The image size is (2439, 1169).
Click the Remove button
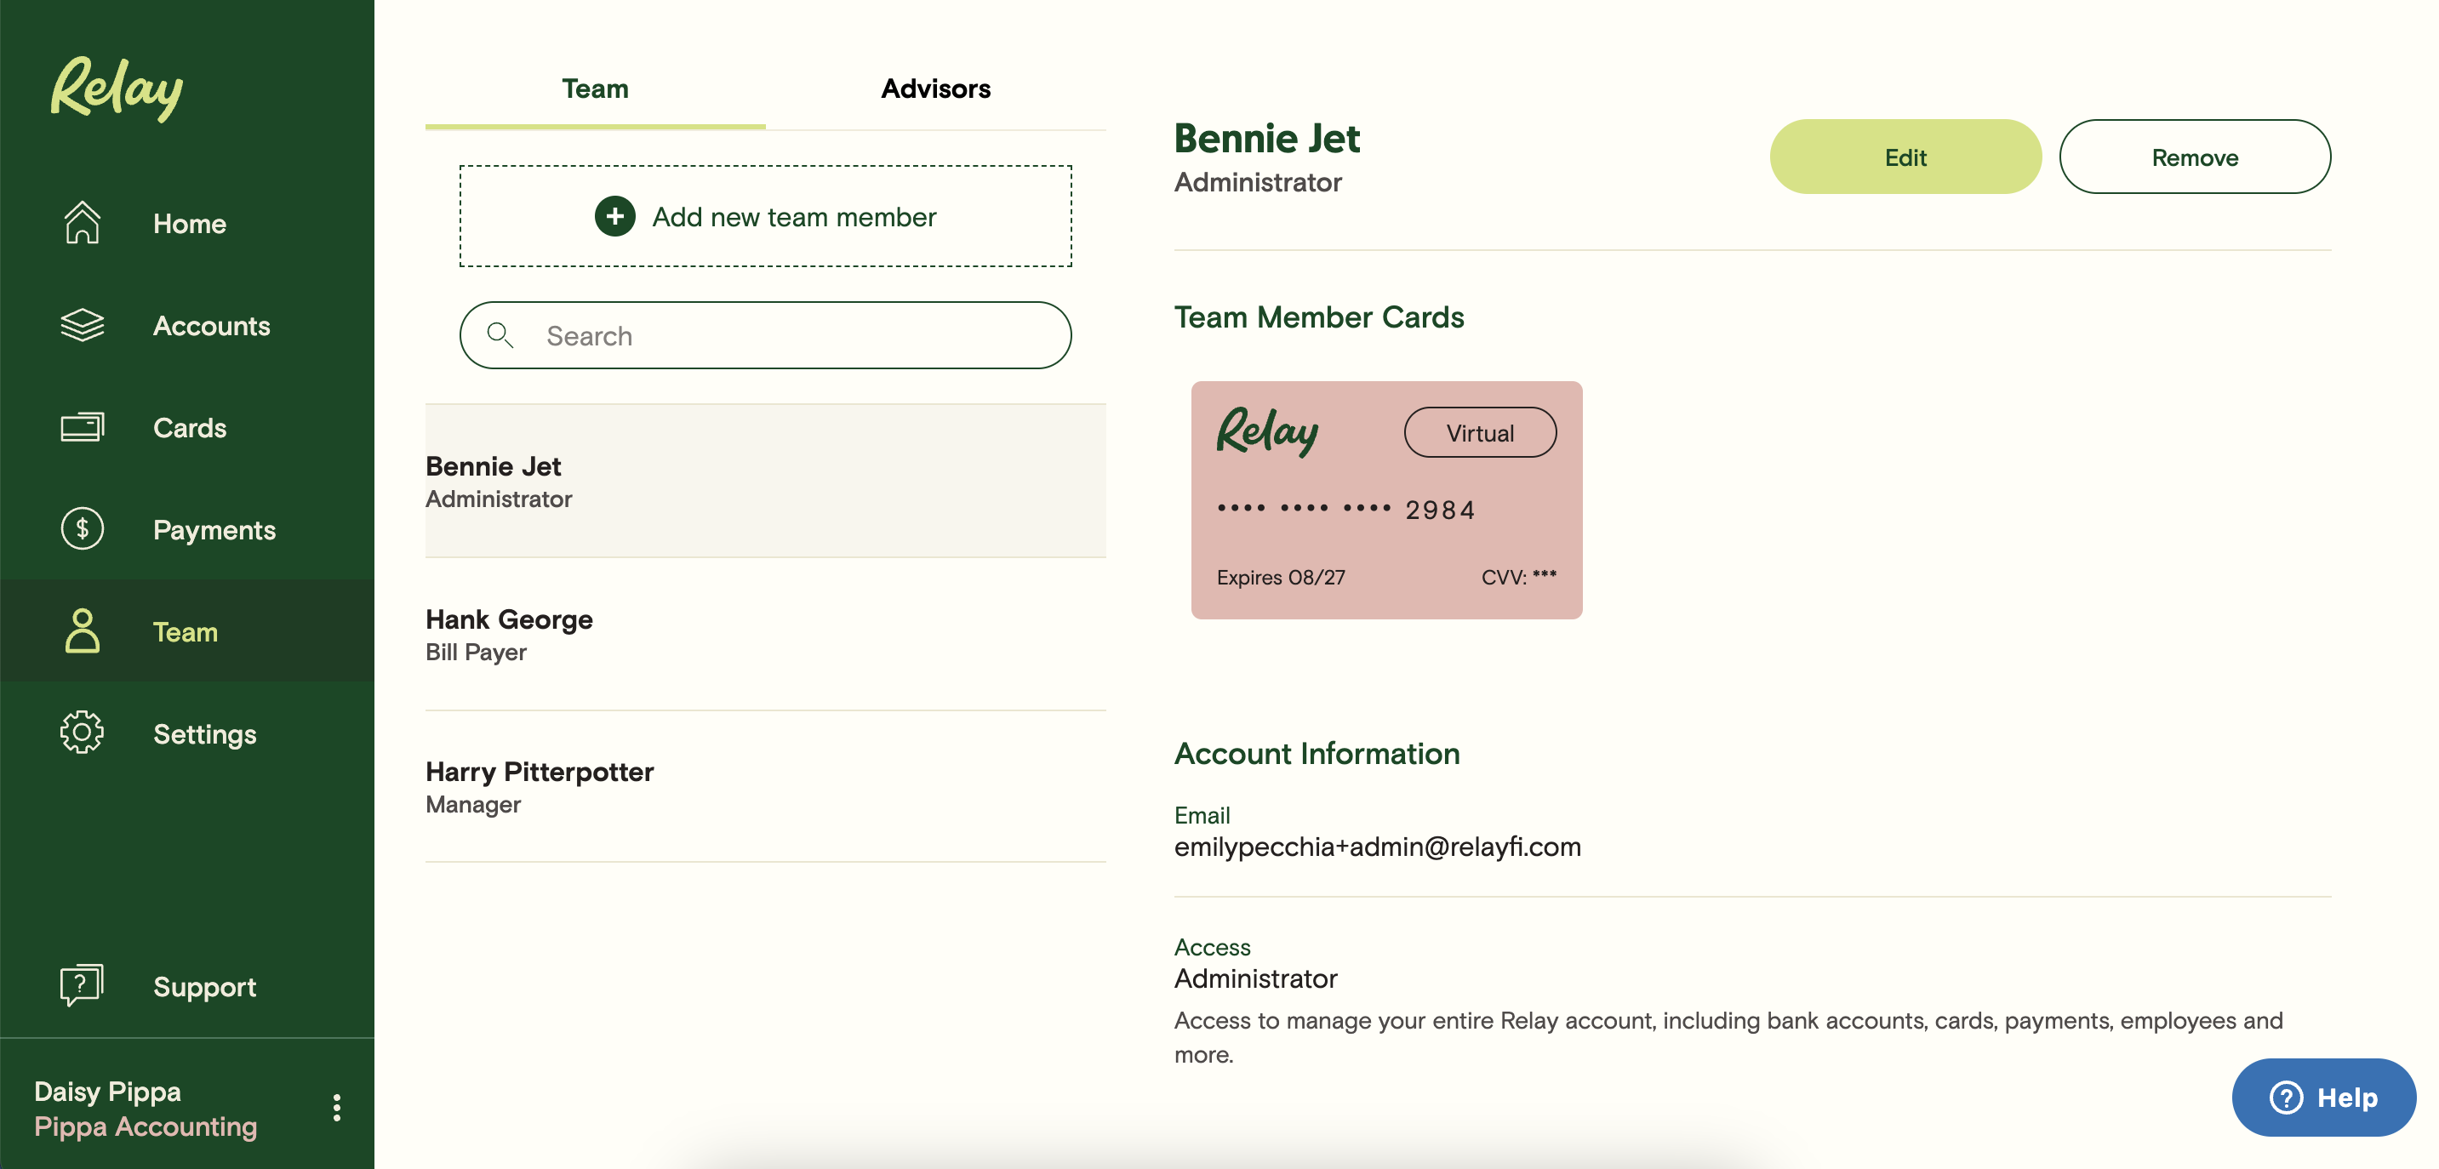(2195, 157)
